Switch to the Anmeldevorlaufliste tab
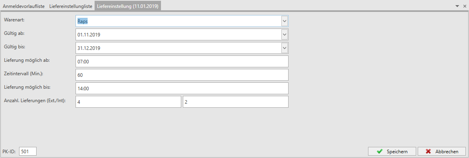469x158 pixels. [23, 6]
